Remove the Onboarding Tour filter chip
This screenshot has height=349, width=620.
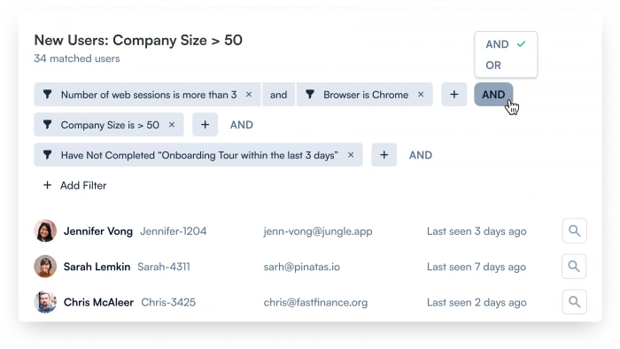[351, 155]
